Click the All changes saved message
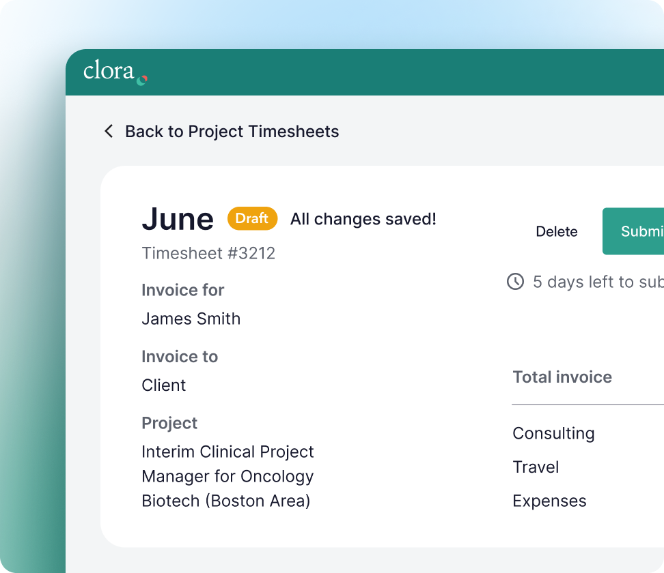 tap(363, 219)
